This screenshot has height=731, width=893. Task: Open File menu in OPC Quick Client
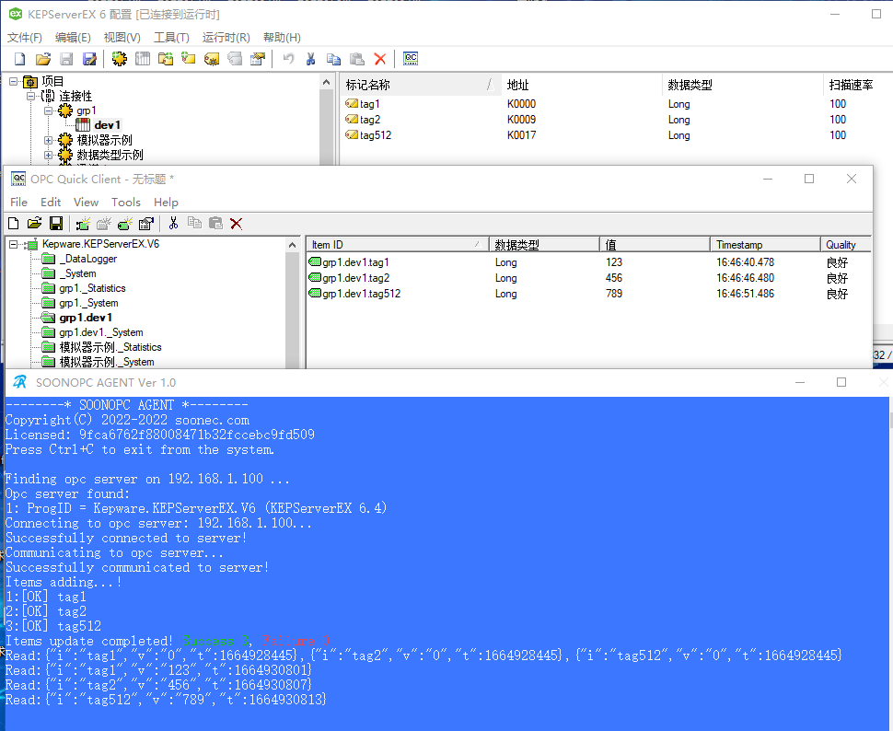tap(18, 203)
